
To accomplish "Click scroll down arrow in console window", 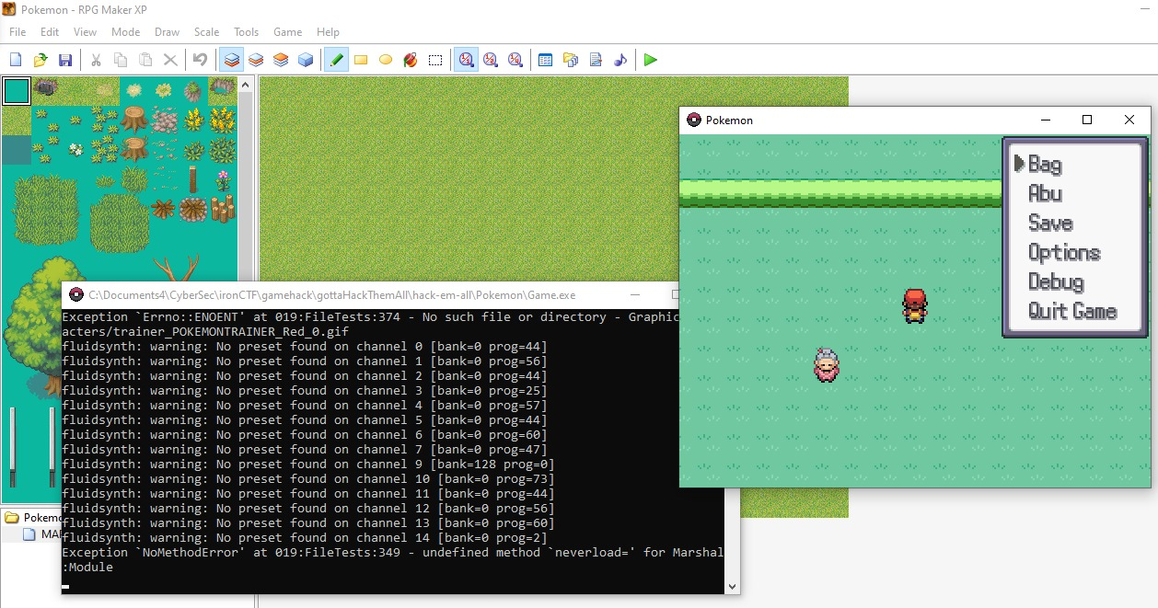I will (x=733, y=586).
